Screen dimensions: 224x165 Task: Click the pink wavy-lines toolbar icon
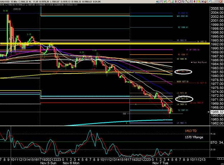[161, 1]
